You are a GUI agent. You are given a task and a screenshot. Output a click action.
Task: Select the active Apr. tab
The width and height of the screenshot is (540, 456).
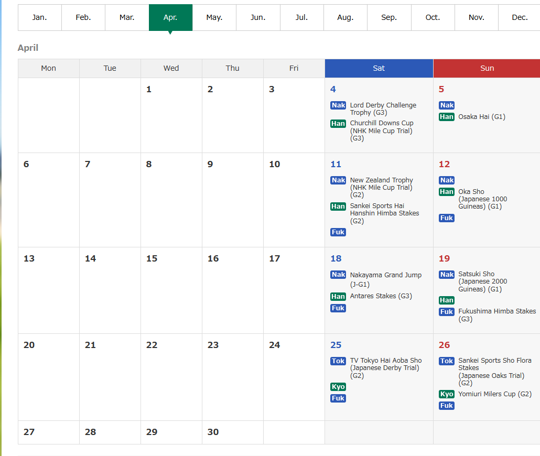(x=170, y=18)
